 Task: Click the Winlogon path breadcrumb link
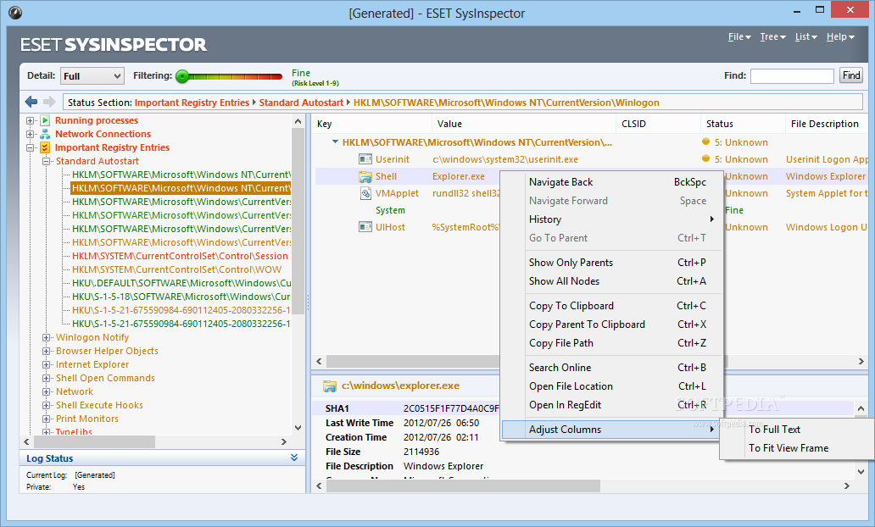pyautogui.click(x=506, y=103)
